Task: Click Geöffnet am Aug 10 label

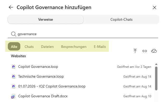Action: point(137,96)
